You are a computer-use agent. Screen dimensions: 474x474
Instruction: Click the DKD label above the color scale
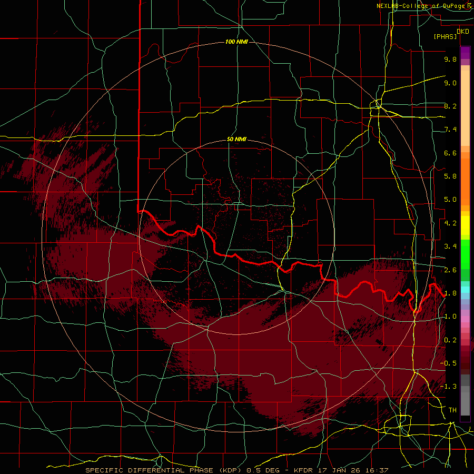[x=463, y=32]
